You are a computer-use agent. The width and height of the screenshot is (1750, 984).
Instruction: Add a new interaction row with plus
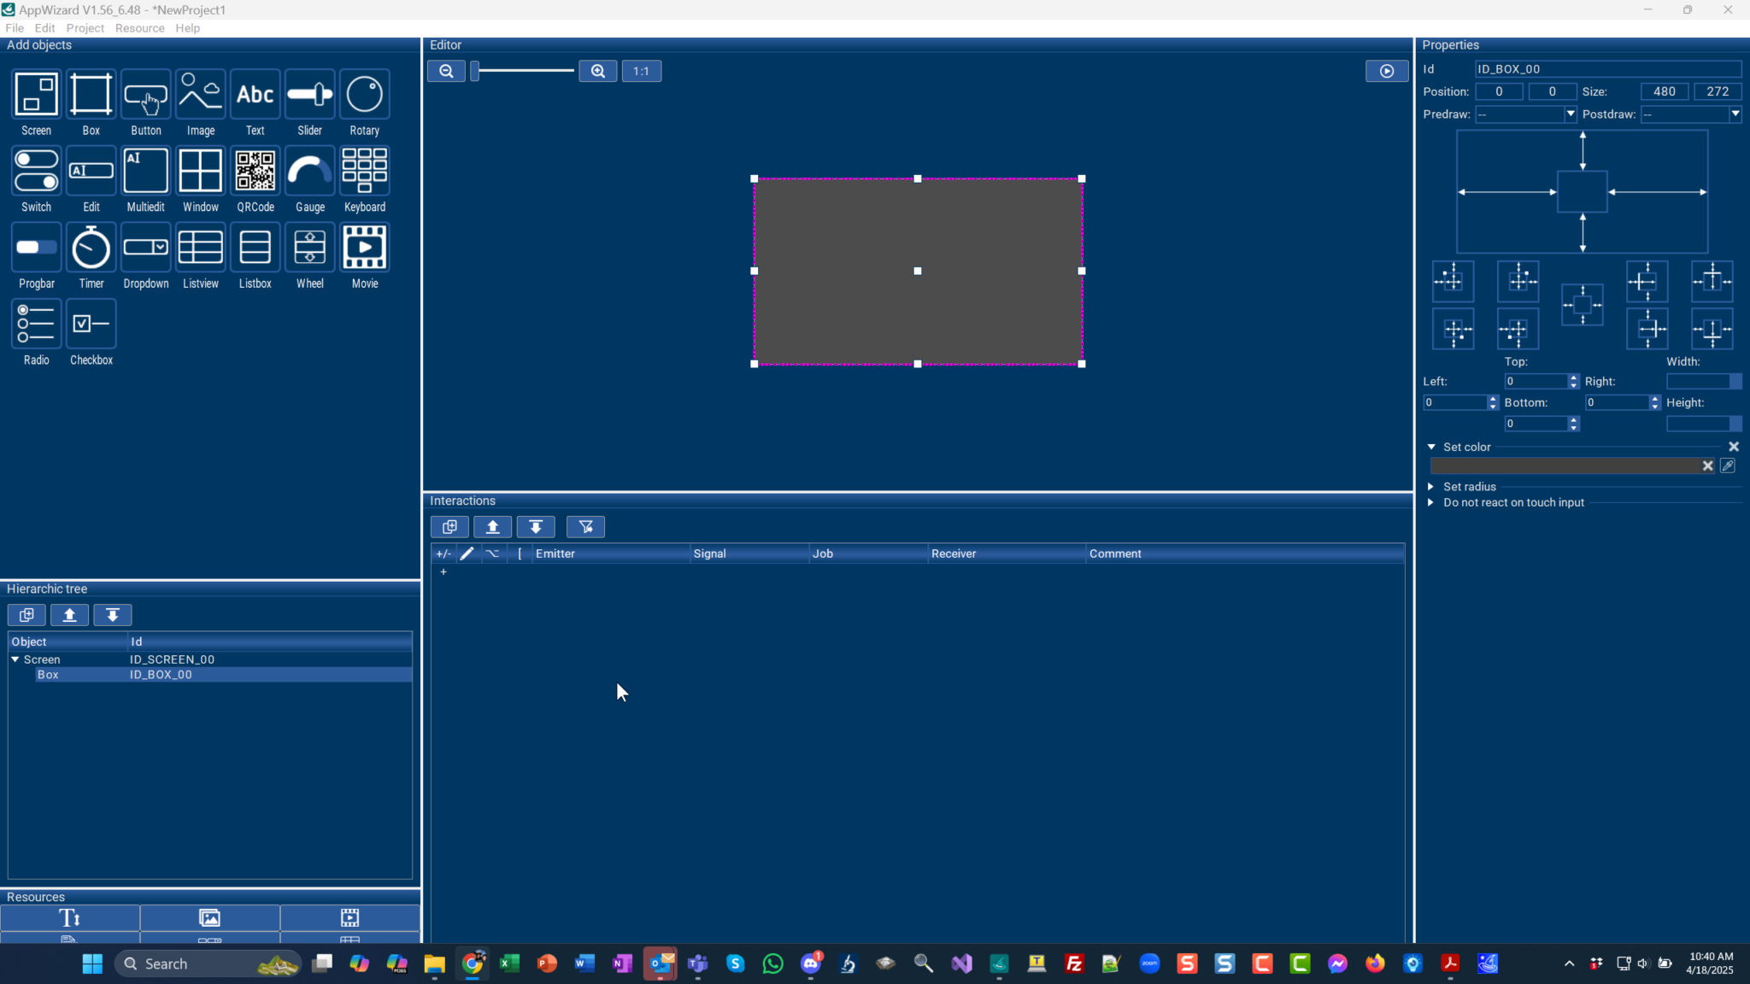tap(443, 571)
